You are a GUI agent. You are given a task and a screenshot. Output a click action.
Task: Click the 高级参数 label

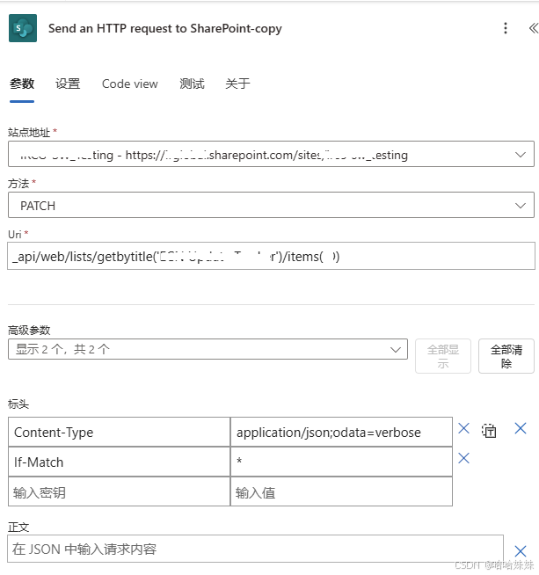29,330
